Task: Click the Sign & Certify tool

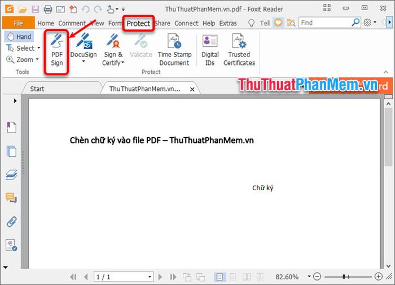Action: pos(113,50)
